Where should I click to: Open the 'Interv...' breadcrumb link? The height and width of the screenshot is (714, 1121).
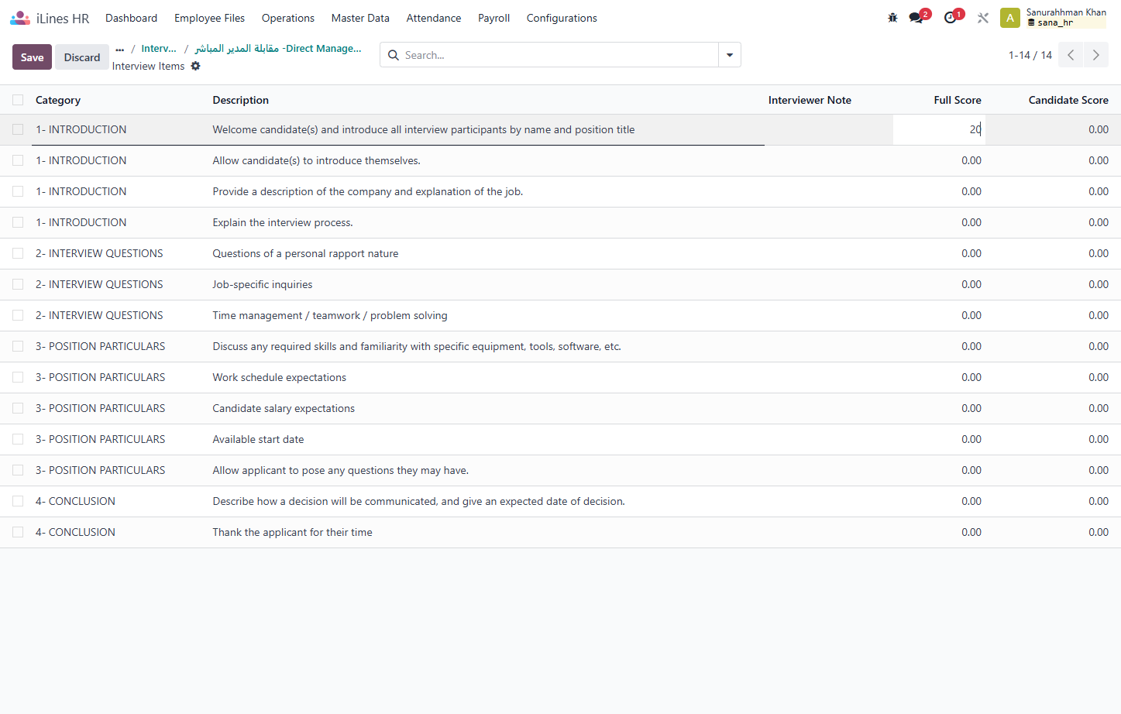(159, 49)
